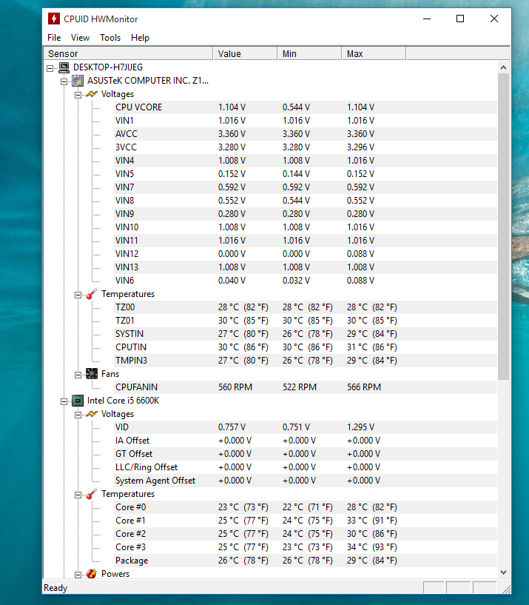
Task: Collapse the CPU Temperatures group
Action: pyautogui.click(x=78, y=495)
